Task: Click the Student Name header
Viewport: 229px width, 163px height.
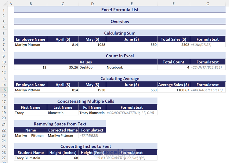Action: click(x=31, y=153)
